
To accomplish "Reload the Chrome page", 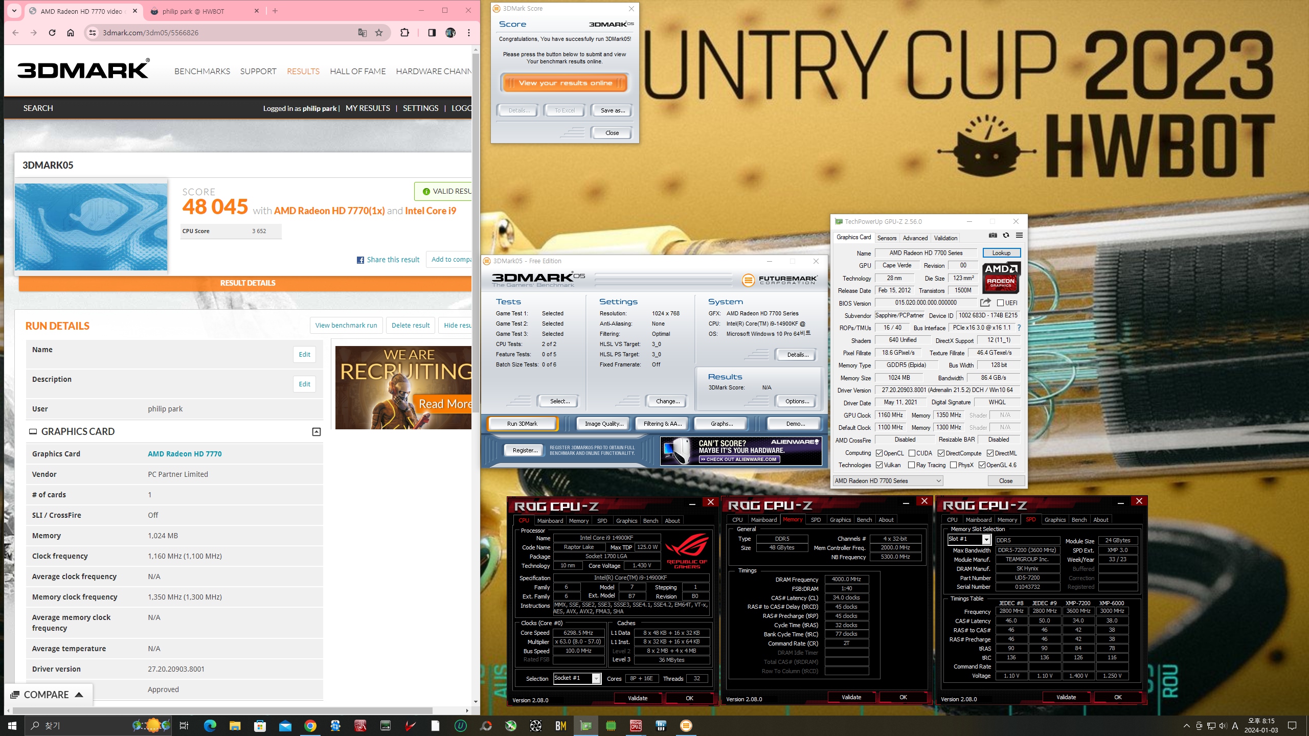I will (52, 33).
